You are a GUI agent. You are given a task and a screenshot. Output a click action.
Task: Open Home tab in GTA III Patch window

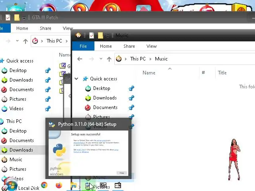click(22, 28)
